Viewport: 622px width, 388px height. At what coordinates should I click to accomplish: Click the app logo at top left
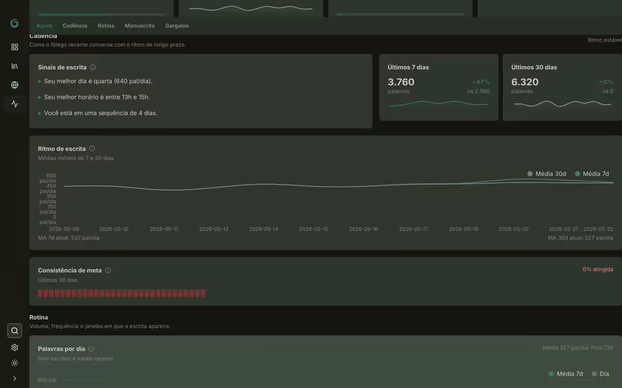(15, 23)
